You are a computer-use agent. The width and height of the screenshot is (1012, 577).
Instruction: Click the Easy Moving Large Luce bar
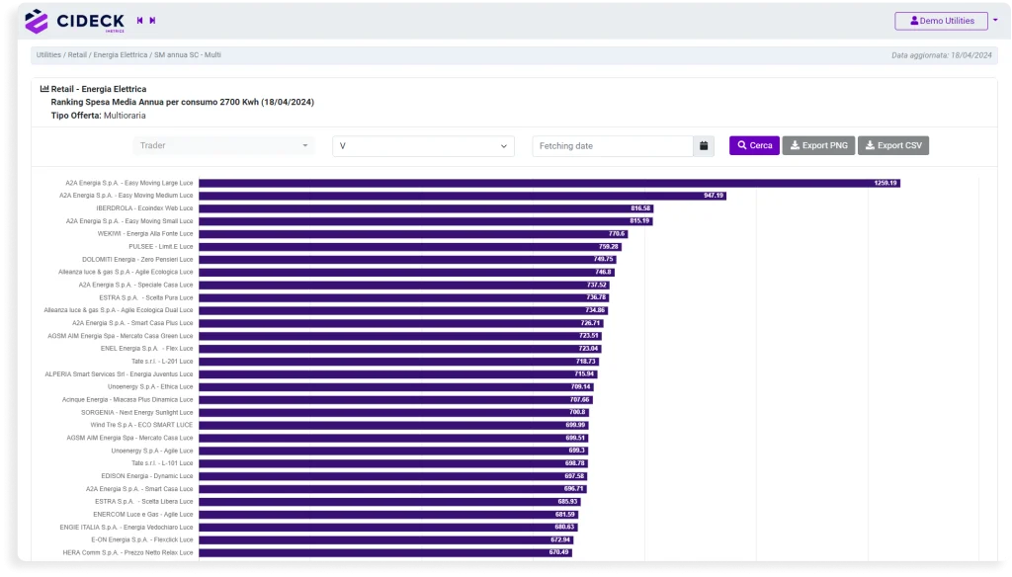(x=549, y=184)
